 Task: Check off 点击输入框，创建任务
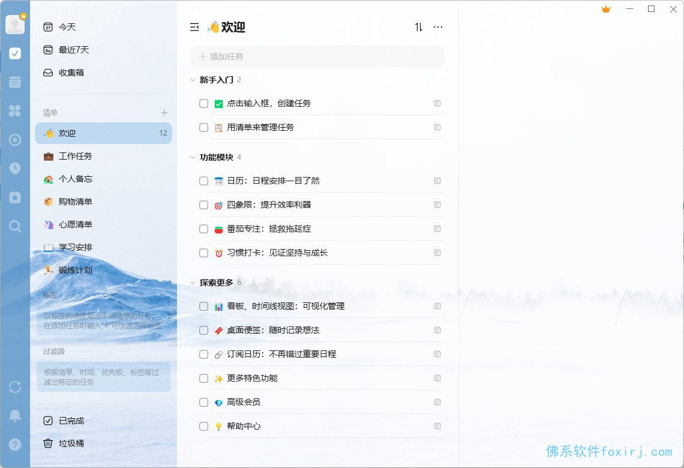204,103
